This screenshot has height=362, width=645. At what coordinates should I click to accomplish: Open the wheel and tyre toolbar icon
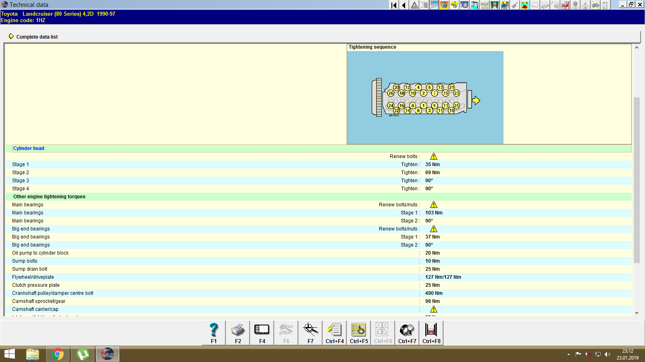(464, 5)
